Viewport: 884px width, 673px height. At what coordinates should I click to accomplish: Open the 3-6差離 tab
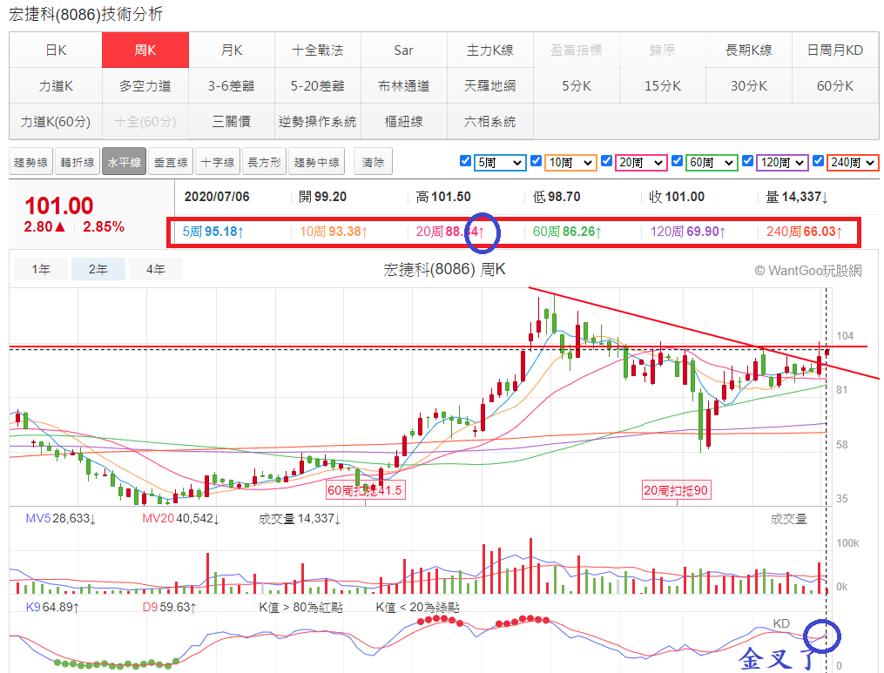tap(232, 85)
